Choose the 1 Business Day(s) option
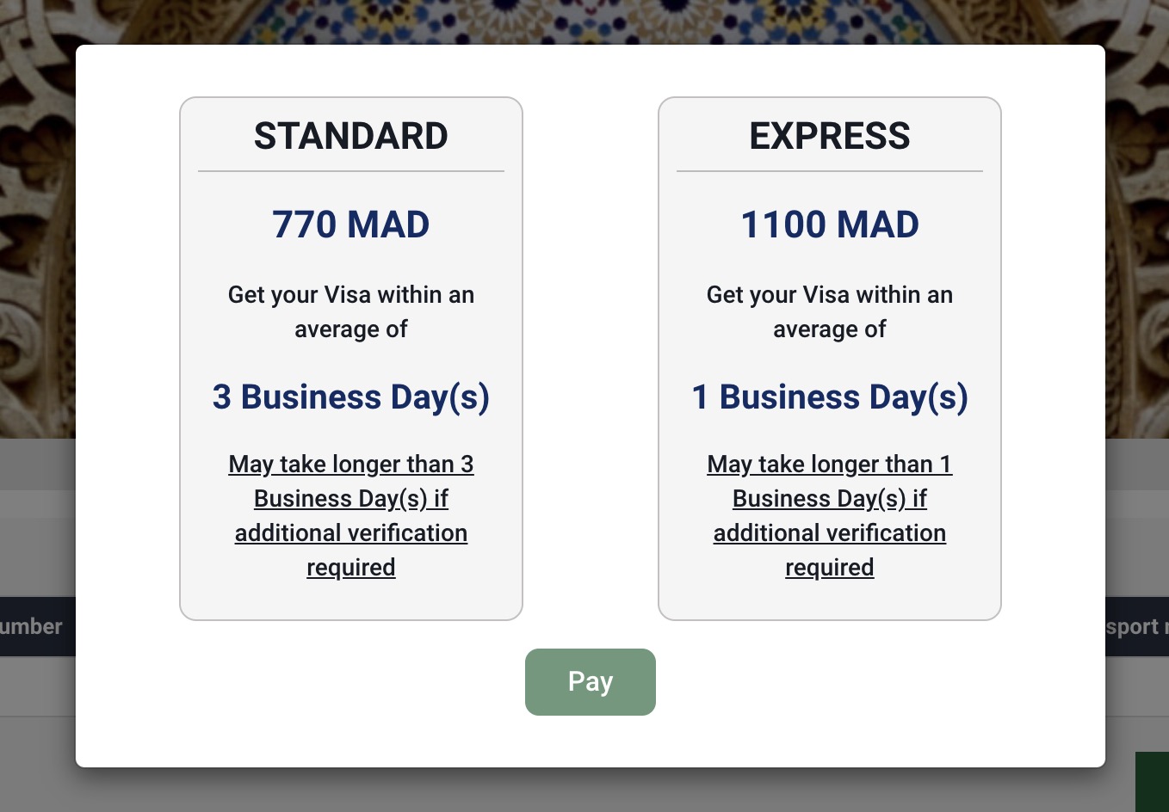The height and width of the screenshot is (812, 1169). coord(829,397)
